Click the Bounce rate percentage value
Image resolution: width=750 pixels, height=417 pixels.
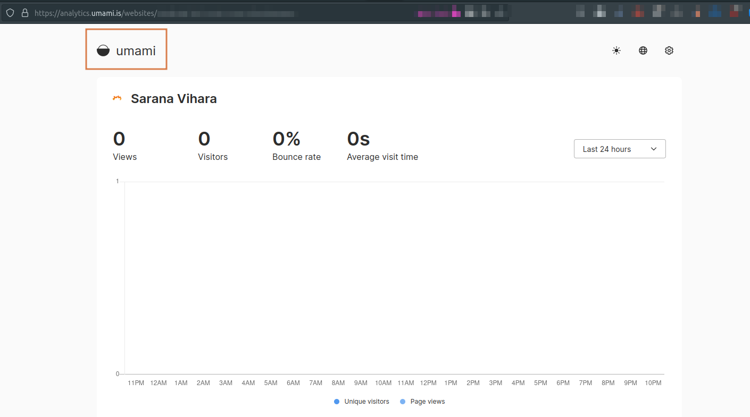click(286, 139)
